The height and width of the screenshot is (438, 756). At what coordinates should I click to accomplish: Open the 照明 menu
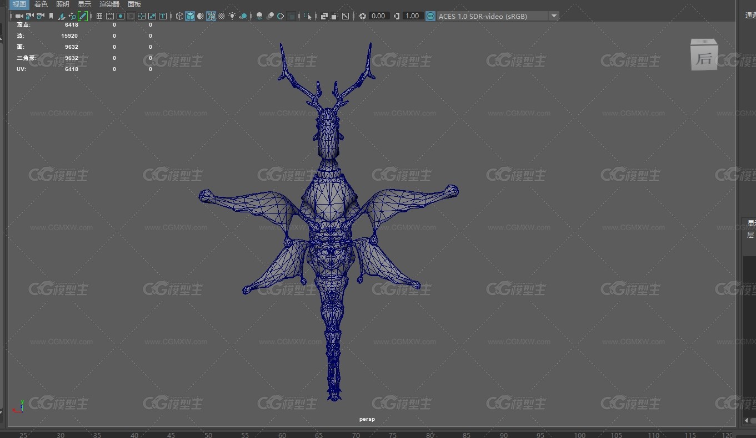click(x=63, y=4)
